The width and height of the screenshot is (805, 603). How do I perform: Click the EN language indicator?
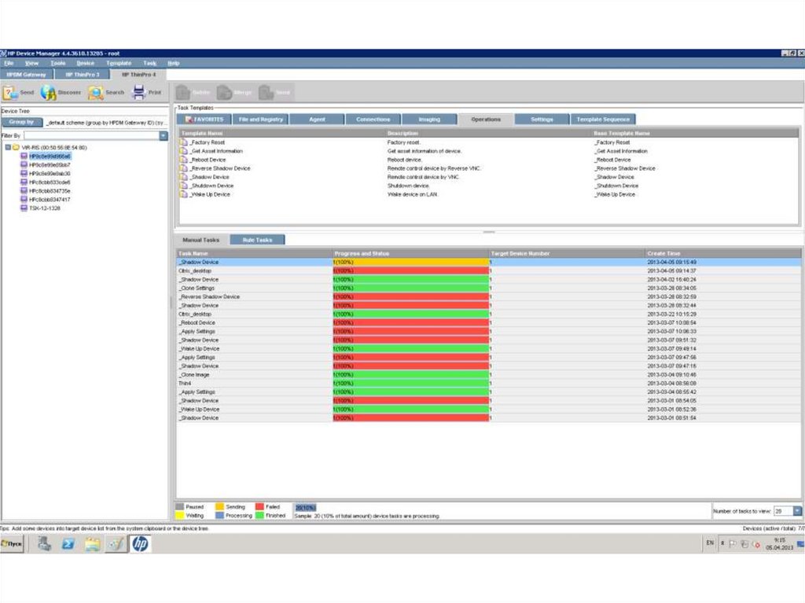point(710,543)
